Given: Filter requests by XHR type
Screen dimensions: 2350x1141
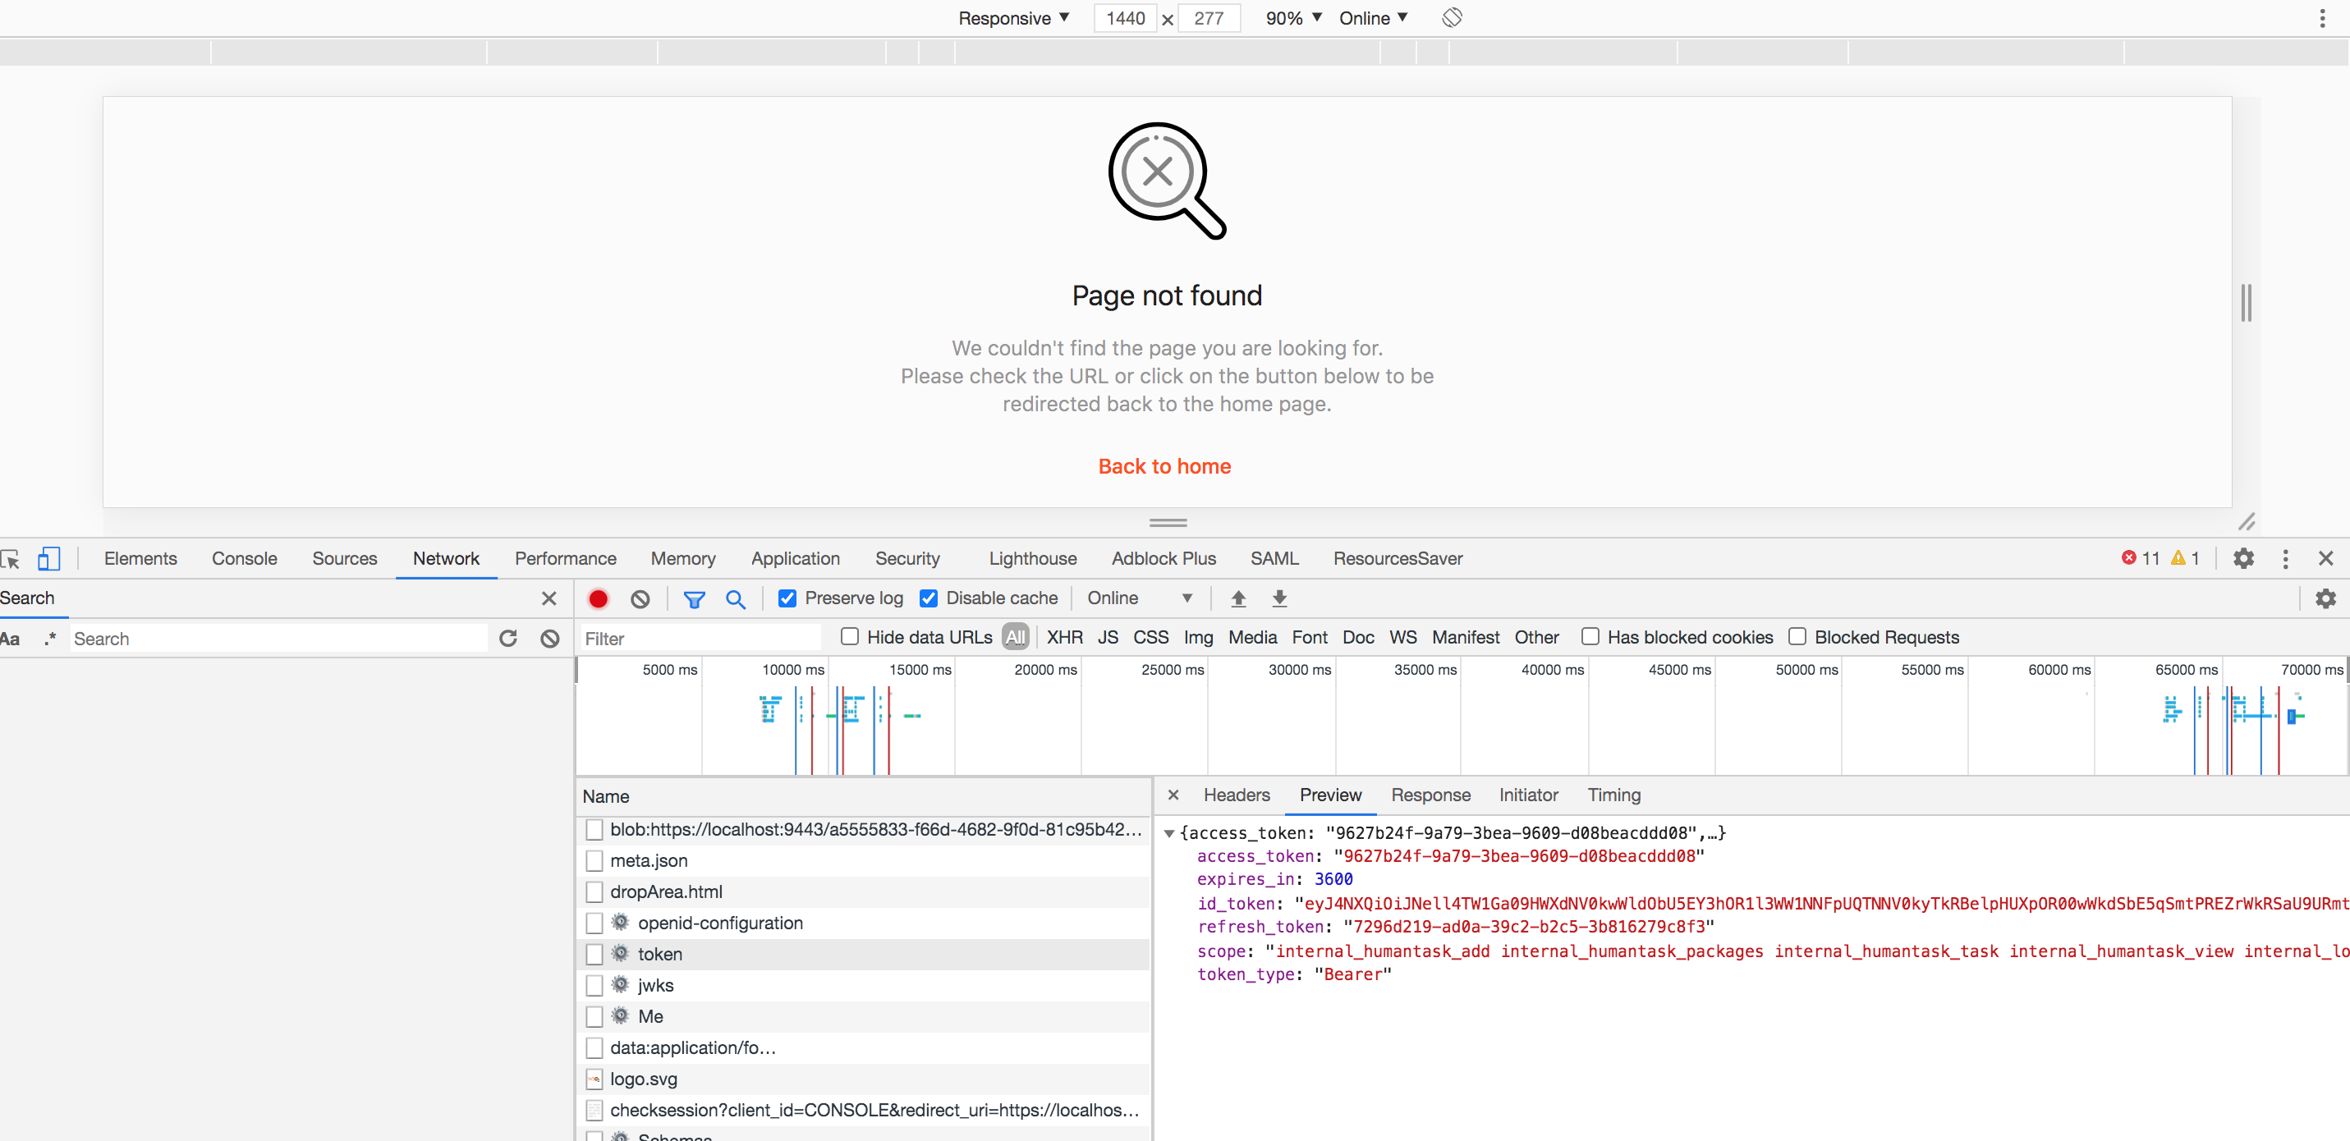Looking at the screenshot, I should click(x=1063, y=637).
